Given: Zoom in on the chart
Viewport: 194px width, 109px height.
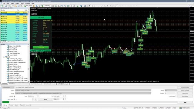Looking at the screenshot, I should coord(62,6).
